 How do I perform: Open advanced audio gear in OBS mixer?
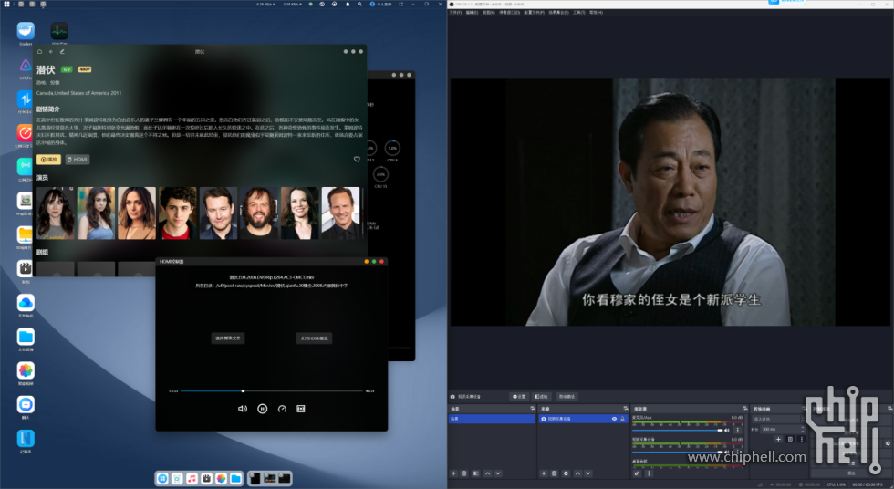[637, 473]
